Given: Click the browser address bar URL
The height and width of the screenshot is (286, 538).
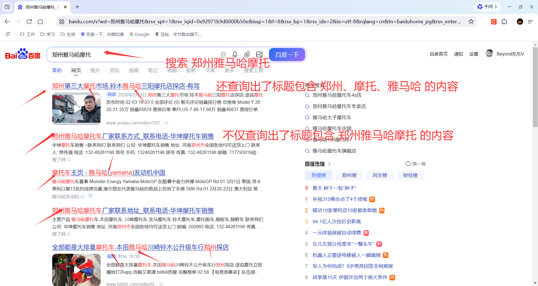Looking at the screenshot, I should (265, 22).
